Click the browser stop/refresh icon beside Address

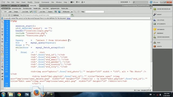coord(9,15)
